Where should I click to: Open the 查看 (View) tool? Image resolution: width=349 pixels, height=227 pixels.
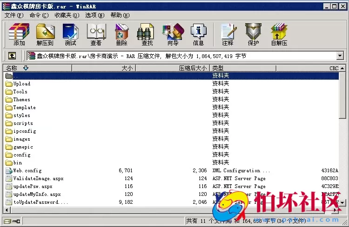[x=96, y=35]
